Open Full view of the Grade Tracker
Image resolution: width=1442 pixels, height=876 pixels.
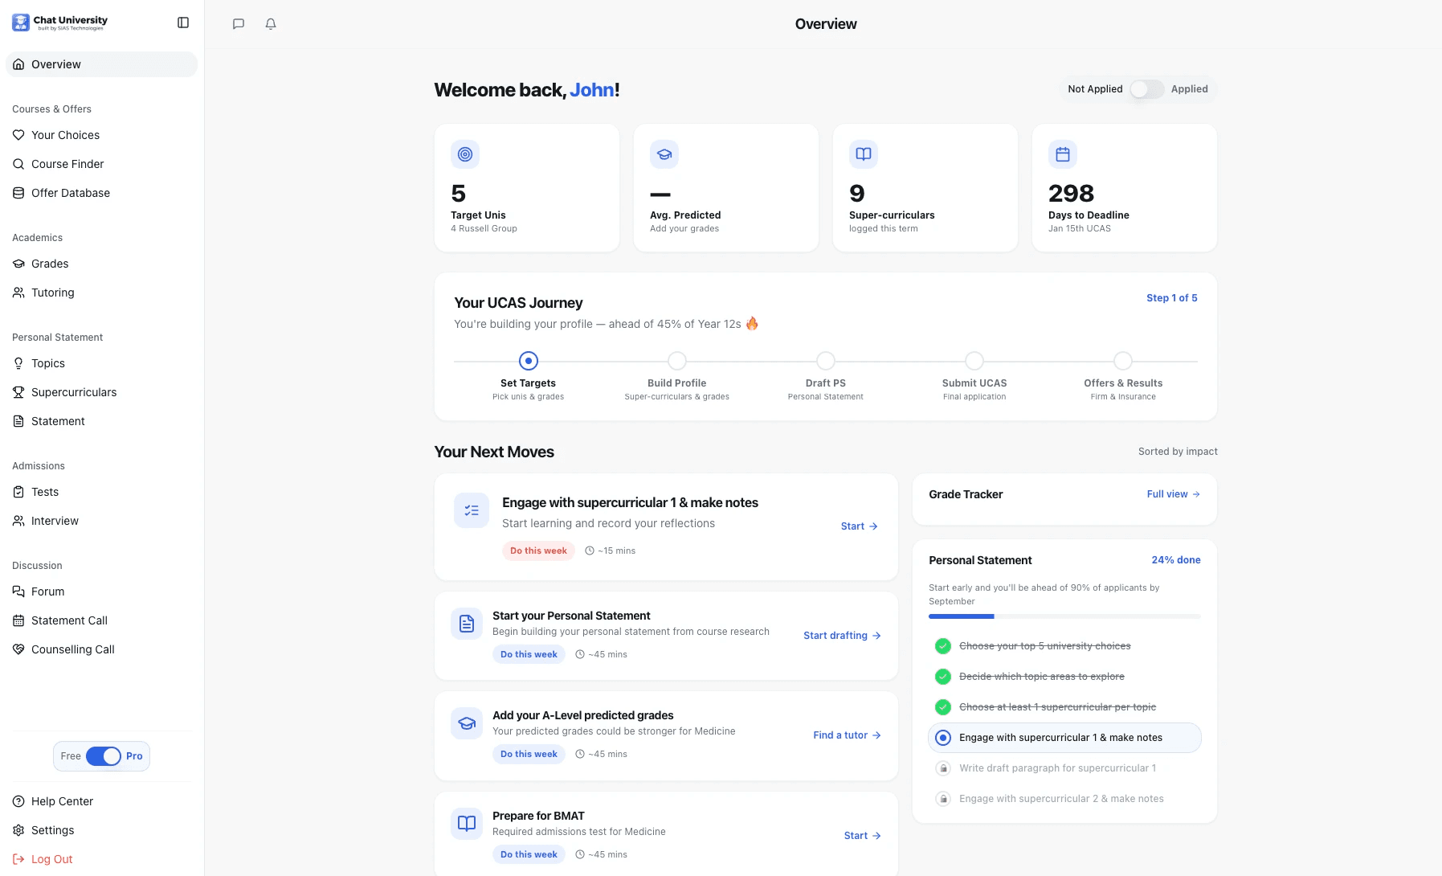click(1172, 494)
